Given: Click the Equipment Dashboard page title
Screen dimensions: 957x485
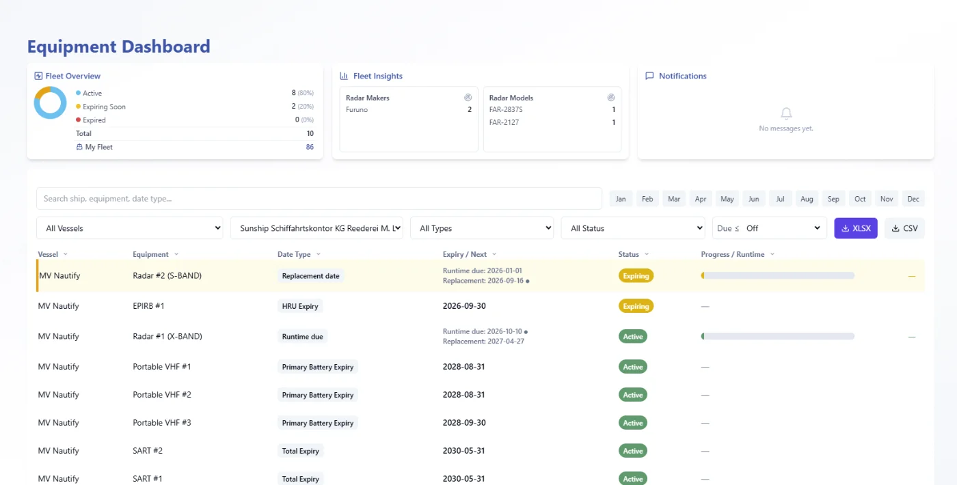Looking at the screenshot, I should click(x=118, y=46).
